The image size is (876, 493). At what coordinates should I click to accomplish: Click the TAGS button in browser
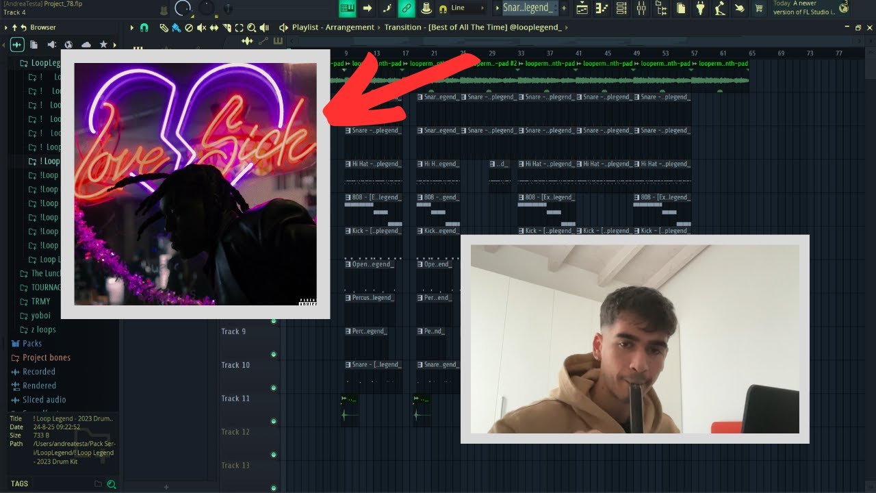point(20,483)
